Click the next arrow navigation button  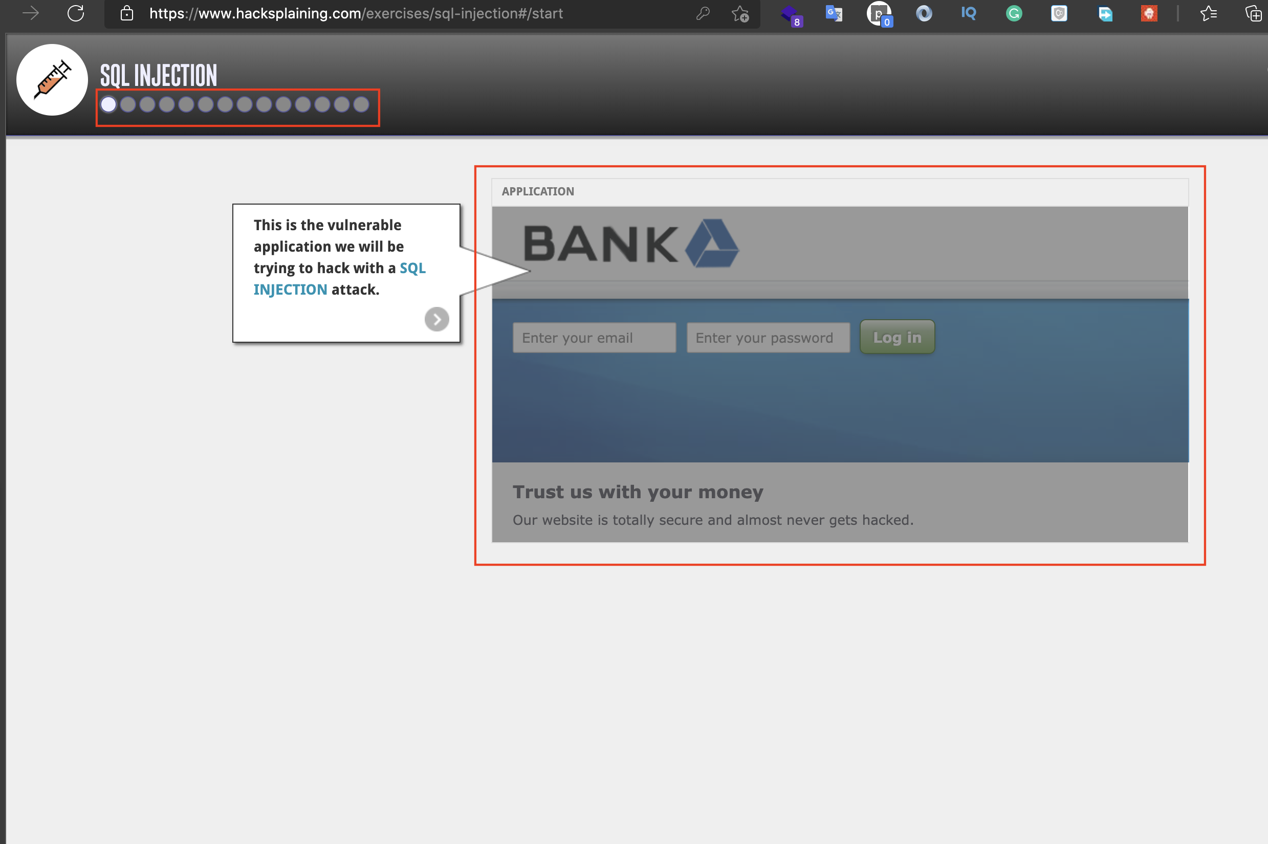coord(436,318)
